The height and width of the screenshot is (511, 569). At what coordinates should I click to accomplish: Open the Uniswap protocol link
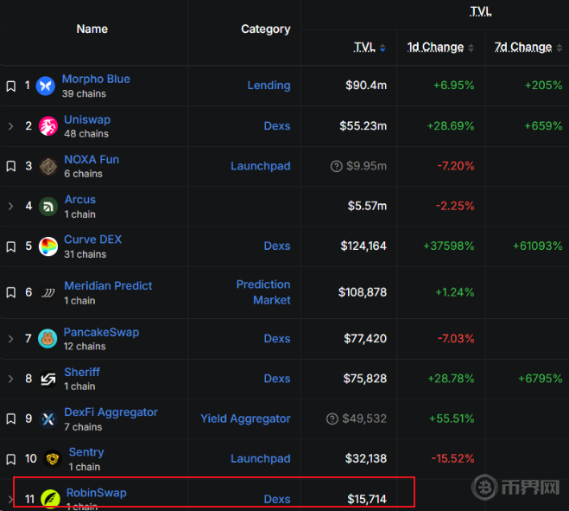(x=87, y=119)
